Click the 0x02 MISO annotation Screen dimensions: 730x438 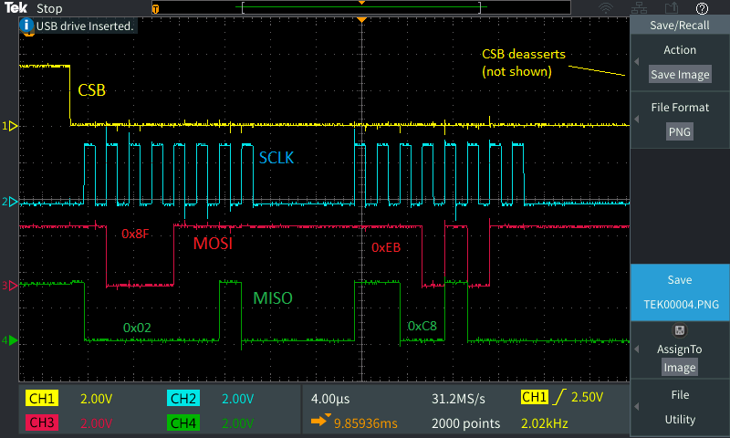click(137, 328)
